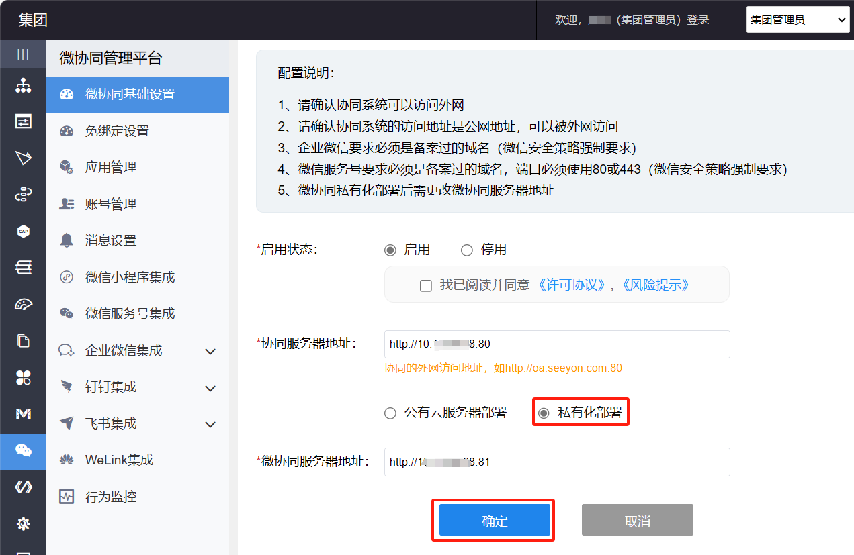Open the CAP hexagon icon

(23, 232)
